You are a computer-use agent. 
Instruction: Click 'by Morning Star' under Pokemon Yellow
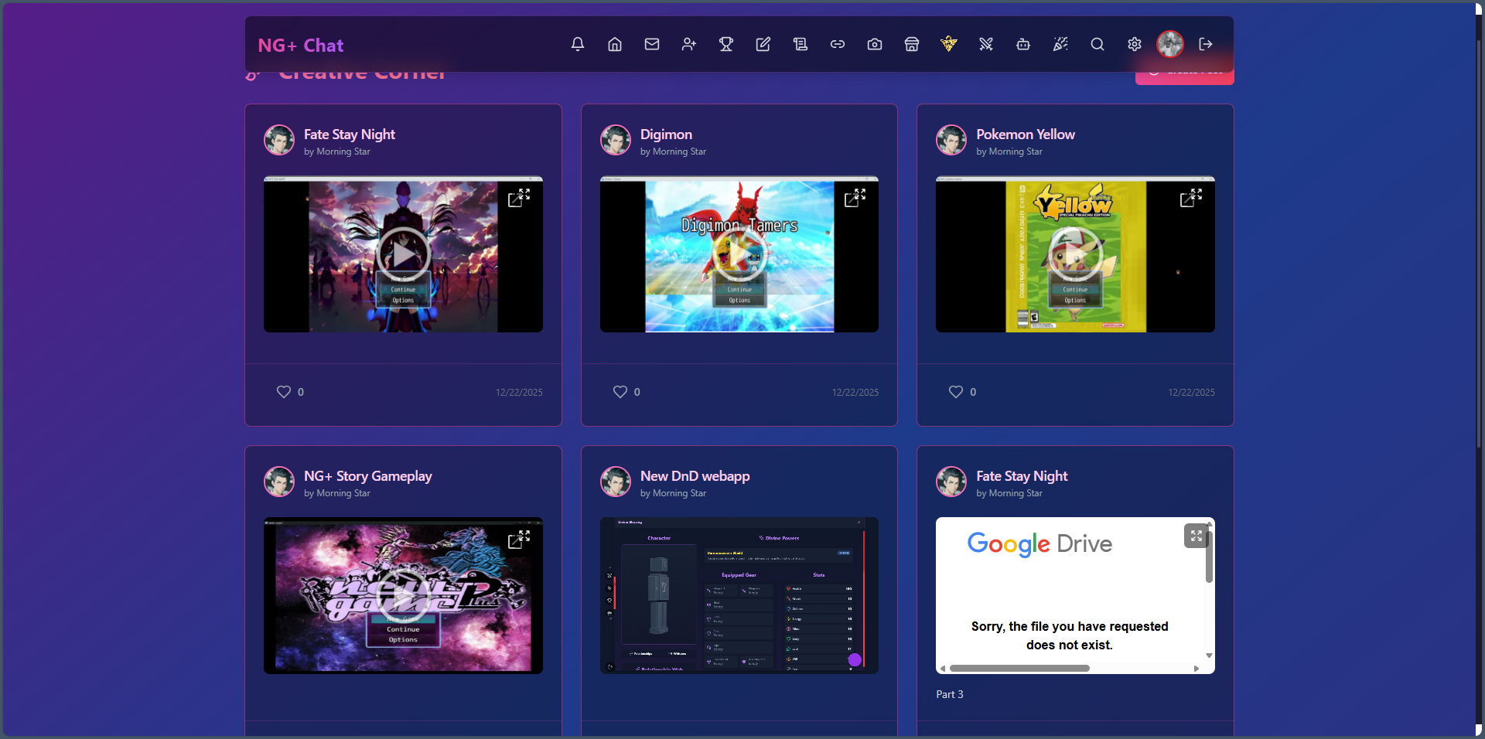click(1009, 152)
